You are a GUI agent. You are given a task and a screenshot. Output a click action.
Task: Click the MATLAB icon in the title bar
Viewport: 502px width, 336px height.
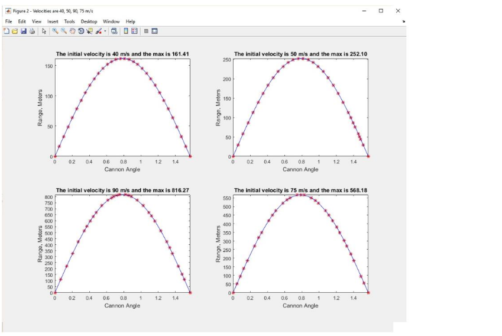pos(8,11)
